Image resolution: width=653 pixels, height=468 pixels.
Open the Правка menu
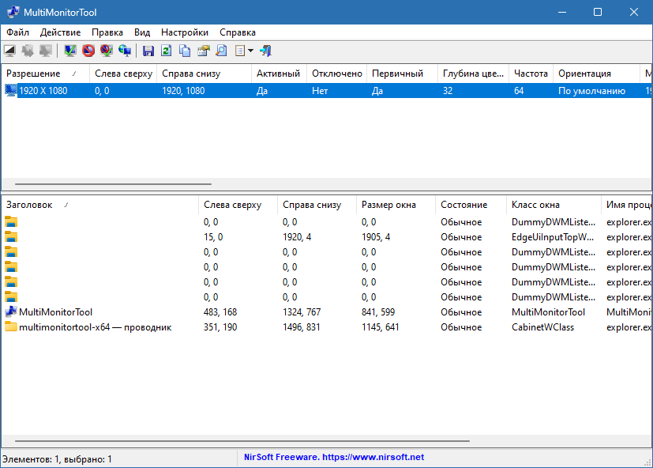click(x=107, y=32)
